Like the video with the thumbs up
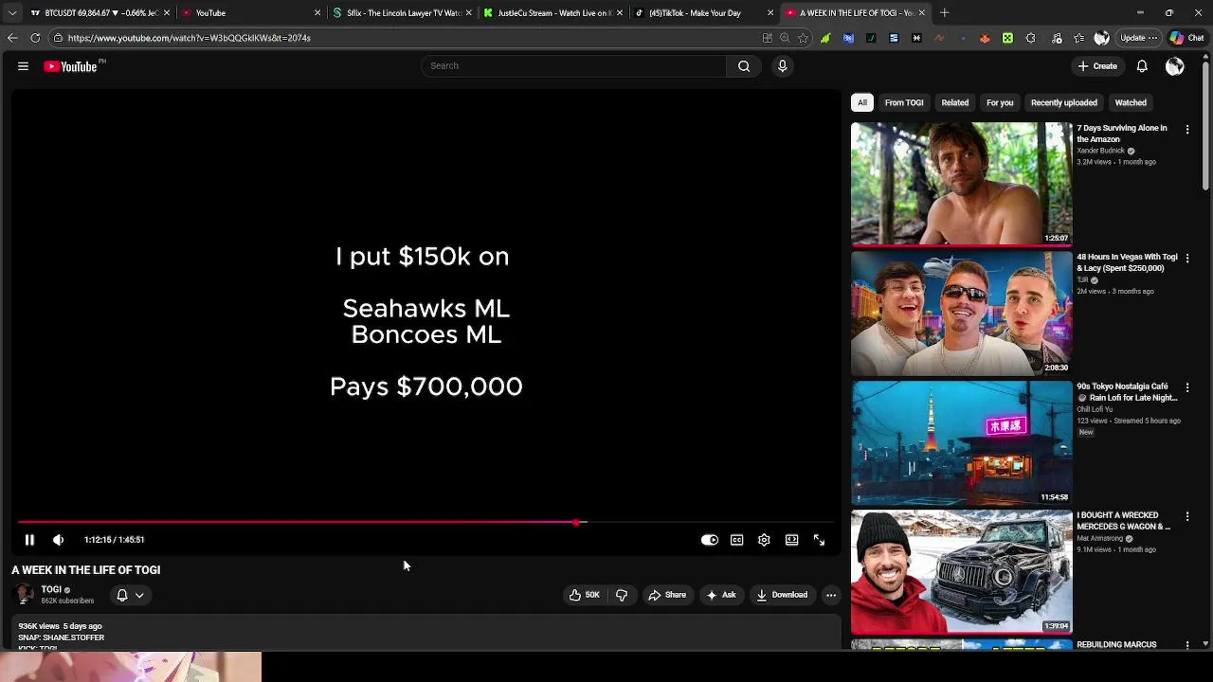Image resolution: width=1213 pixels, height=682 pixels. pos(584,595)
